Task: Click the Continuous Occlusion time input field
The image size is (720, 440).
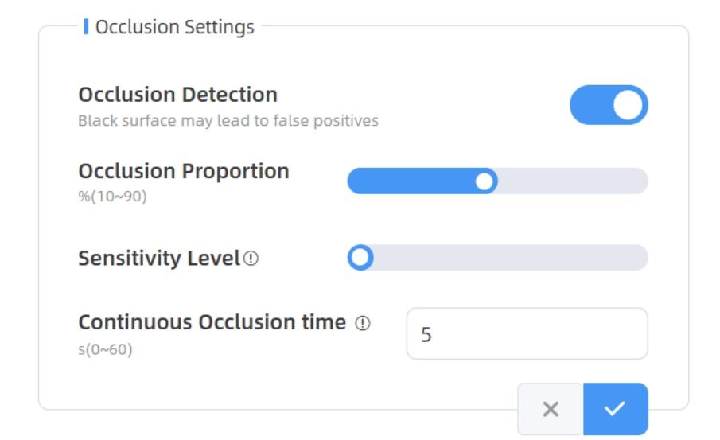Action: coord(527,334)
